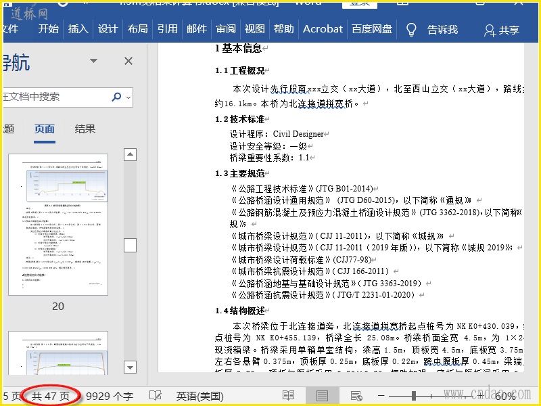
Task: Click thumbnail scrollbar up arrow
Action: (130, 154)
